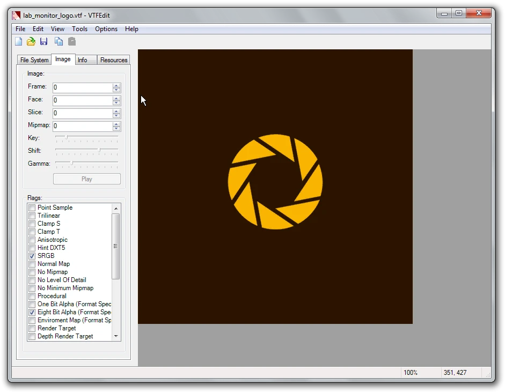Switch to the Resources tab
505x392 pixels.
click(x=114, y=60)
